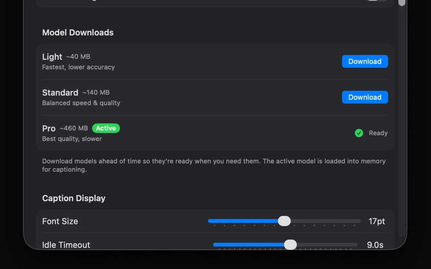Viewport: 431px width, 269px height.
Task: Click the green Ready checkmark beside Pro
Action: 359,133
